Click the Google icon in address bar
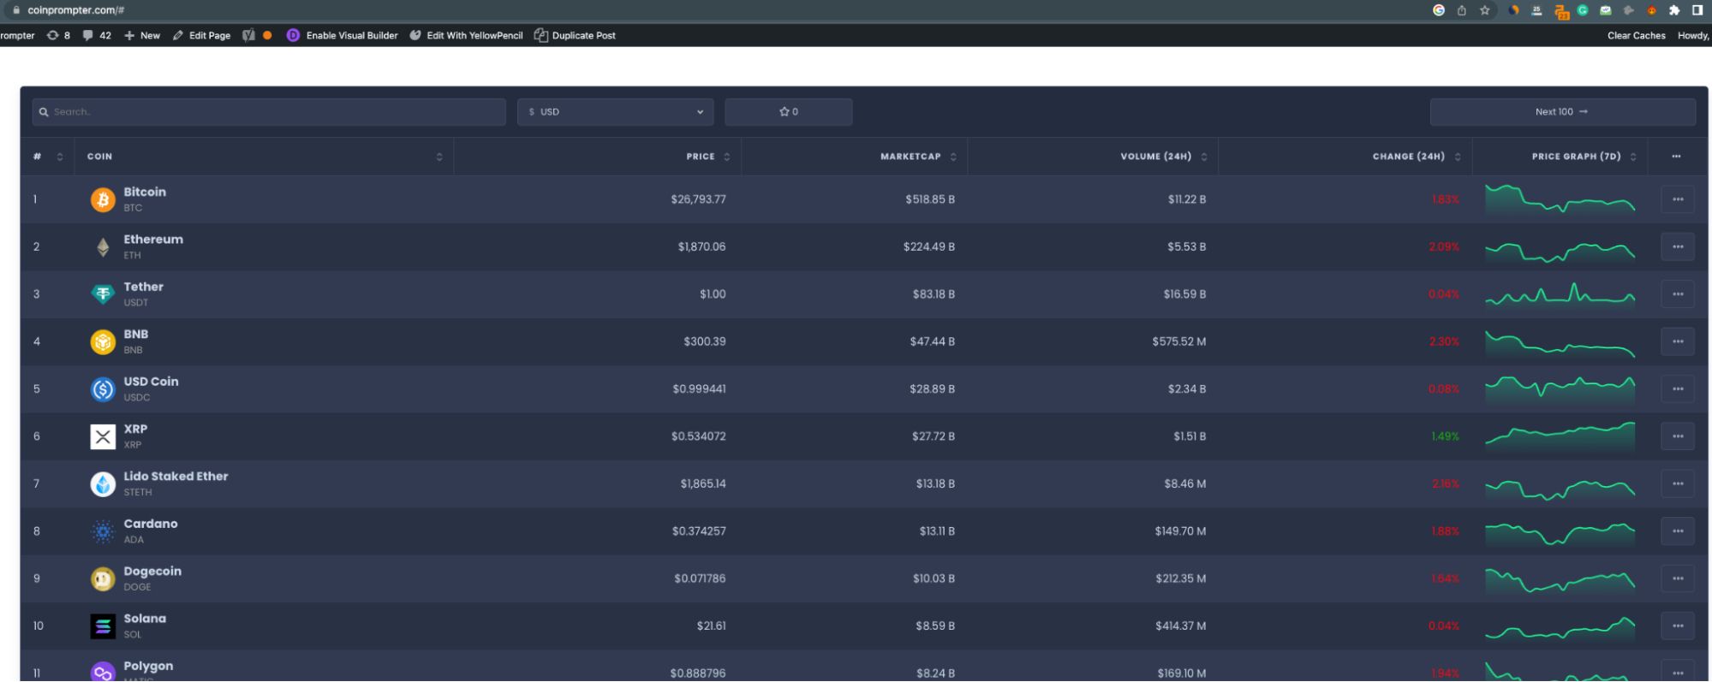The width and height of the screenshot is (1712, 682). tap(1439, 10)
